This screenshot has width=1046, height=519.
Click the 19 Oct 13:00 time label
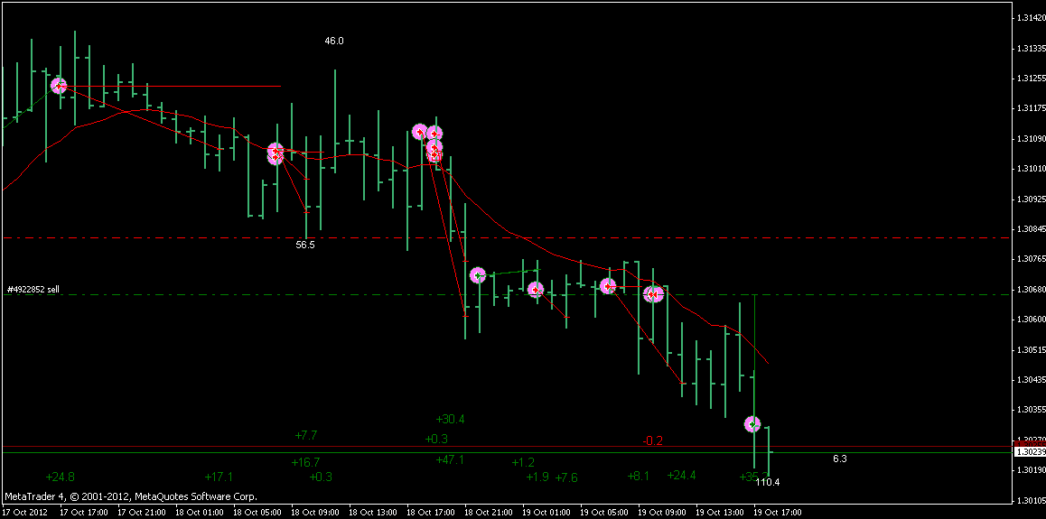point(720,513)
